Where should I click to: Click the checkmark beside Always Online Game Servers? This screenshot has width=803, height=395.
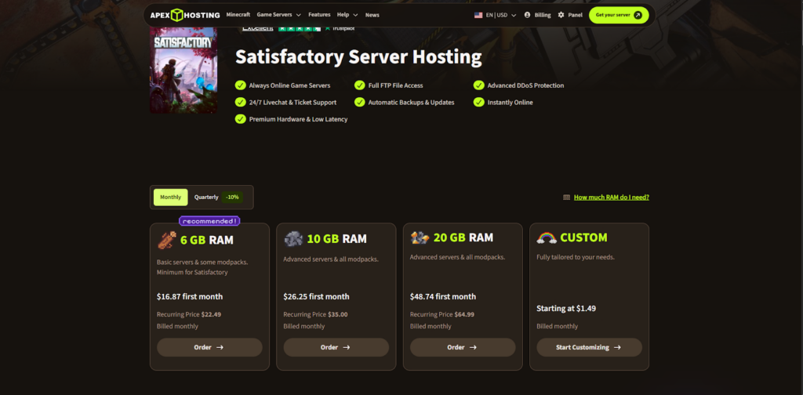click(240, 85)
